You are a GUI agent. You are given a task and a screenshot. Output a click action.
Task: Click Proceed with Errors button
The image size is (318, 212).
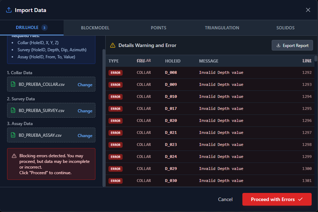click(x=277, y=199)
